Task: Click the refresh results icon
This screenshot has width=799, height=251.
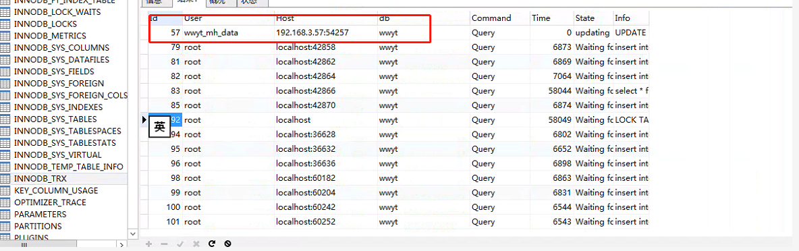Action: 211,244
